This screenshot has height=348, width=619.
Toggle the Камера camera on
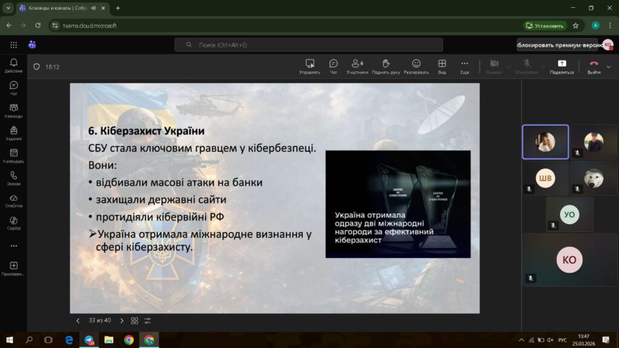(x=494, y=66)
